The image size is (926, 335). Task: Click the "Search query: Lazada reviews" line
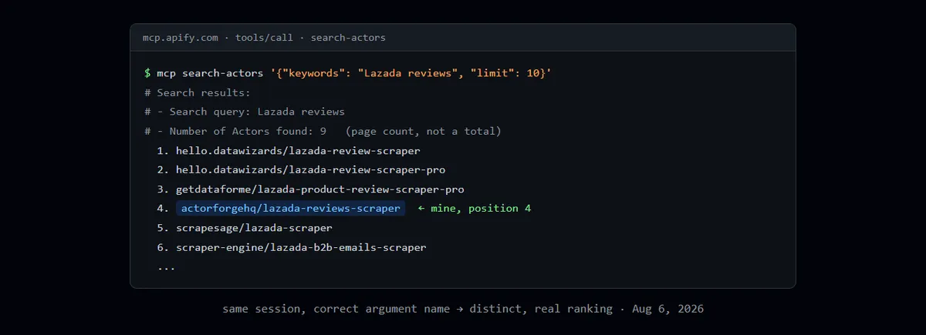click(x=245, y=112)
